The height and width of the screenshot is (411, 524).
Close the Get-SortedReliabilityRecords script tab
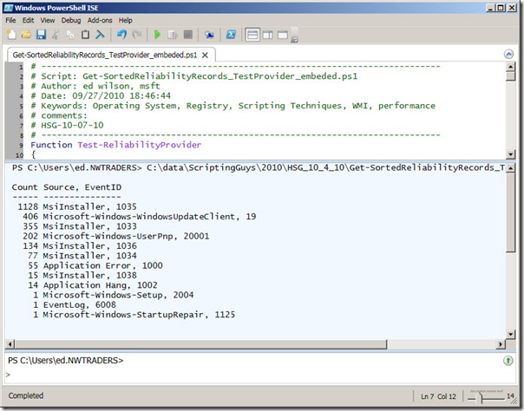(x=206, y=55)
